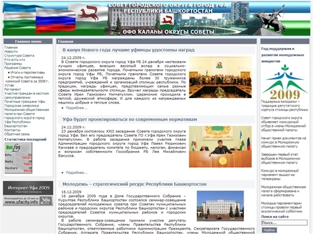The height and width of the screenshot is (234, 313).
Task: Open Устав menu link
Action: click(9, 85)
